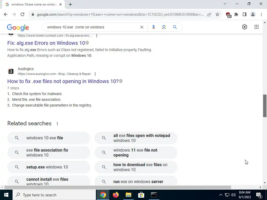Clear the Google search box text

(142, 27)
